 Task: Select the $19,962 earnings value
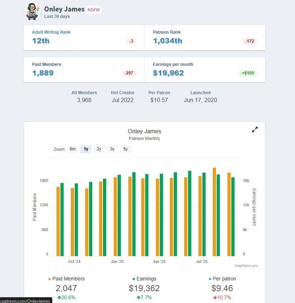point(168,73)
